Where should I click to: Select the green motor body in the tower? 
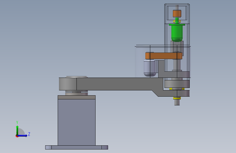coord(177,33)
